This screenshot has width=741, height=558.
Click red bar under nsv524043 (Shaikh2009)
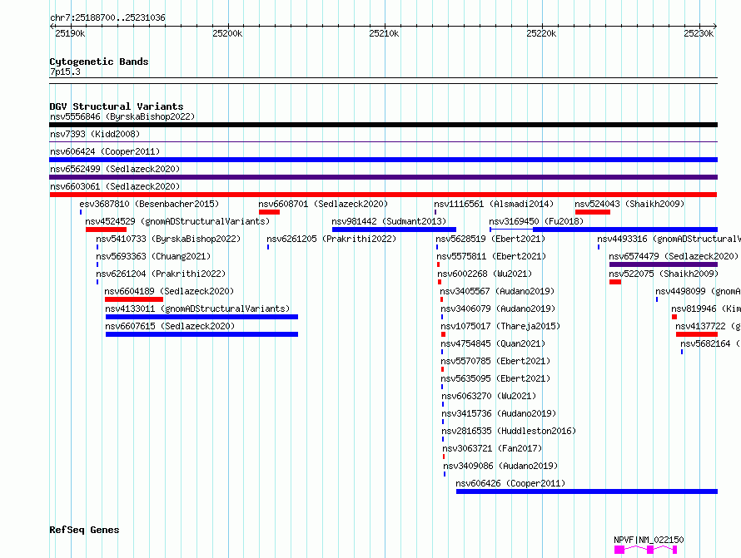593,212
